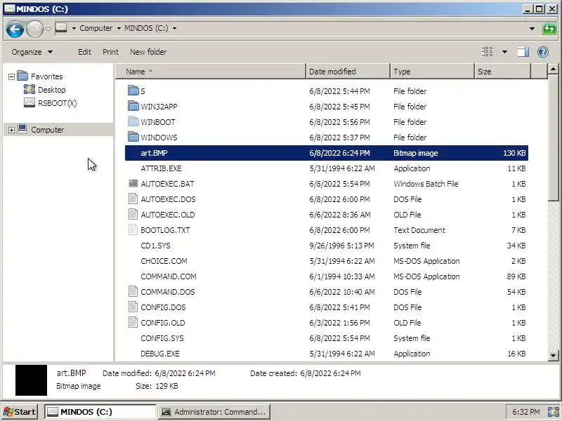Sort by the Size column header
The height and width of the screenshot is (421, 562).
click(x=502, y=72)
